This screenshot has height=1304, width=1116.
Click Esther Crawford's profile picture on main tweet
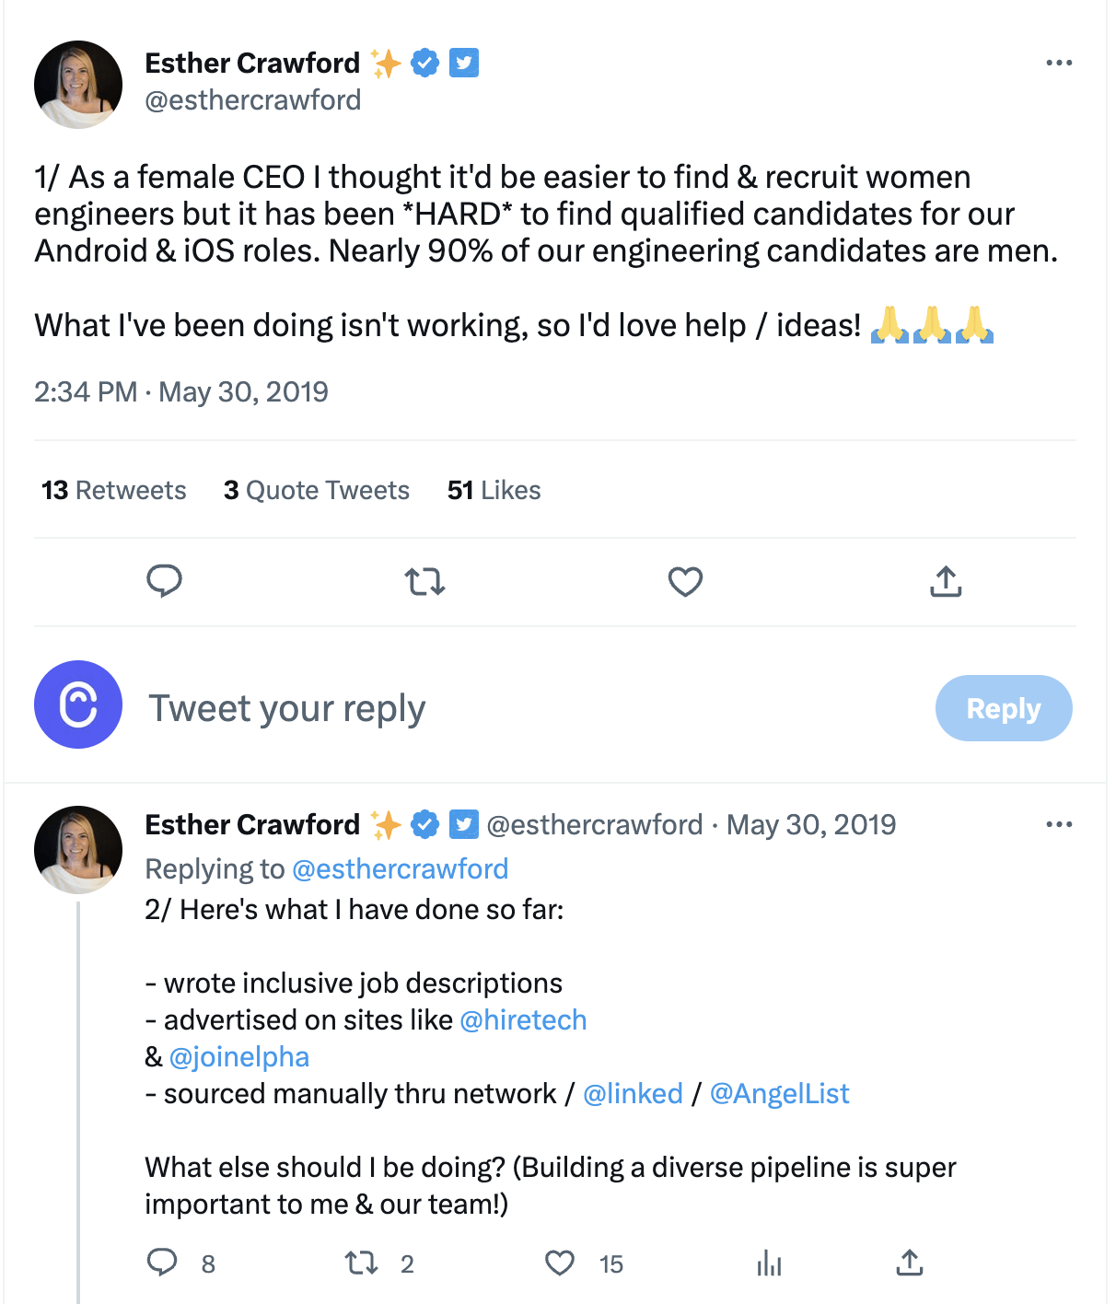(x=78, y=85)
